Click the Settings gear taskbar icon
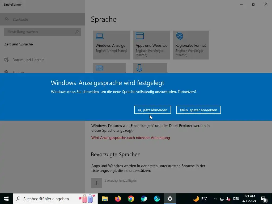 tap(170, 199)
